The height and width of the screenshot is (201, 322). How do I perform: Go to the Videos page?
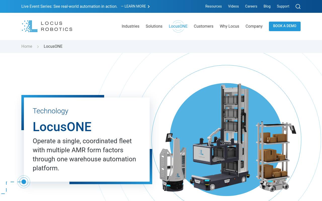(x=233, y=6)
